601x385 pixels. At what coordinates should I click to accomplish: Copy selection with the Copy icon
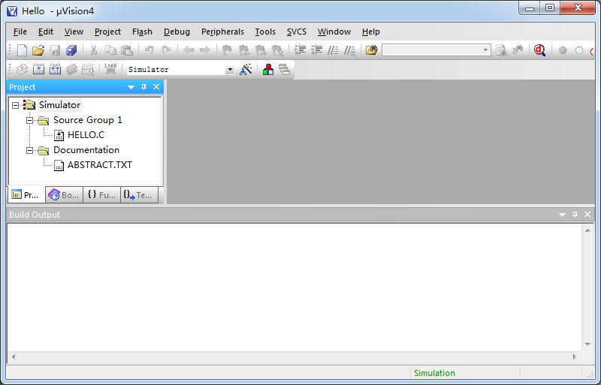(110, 50)
